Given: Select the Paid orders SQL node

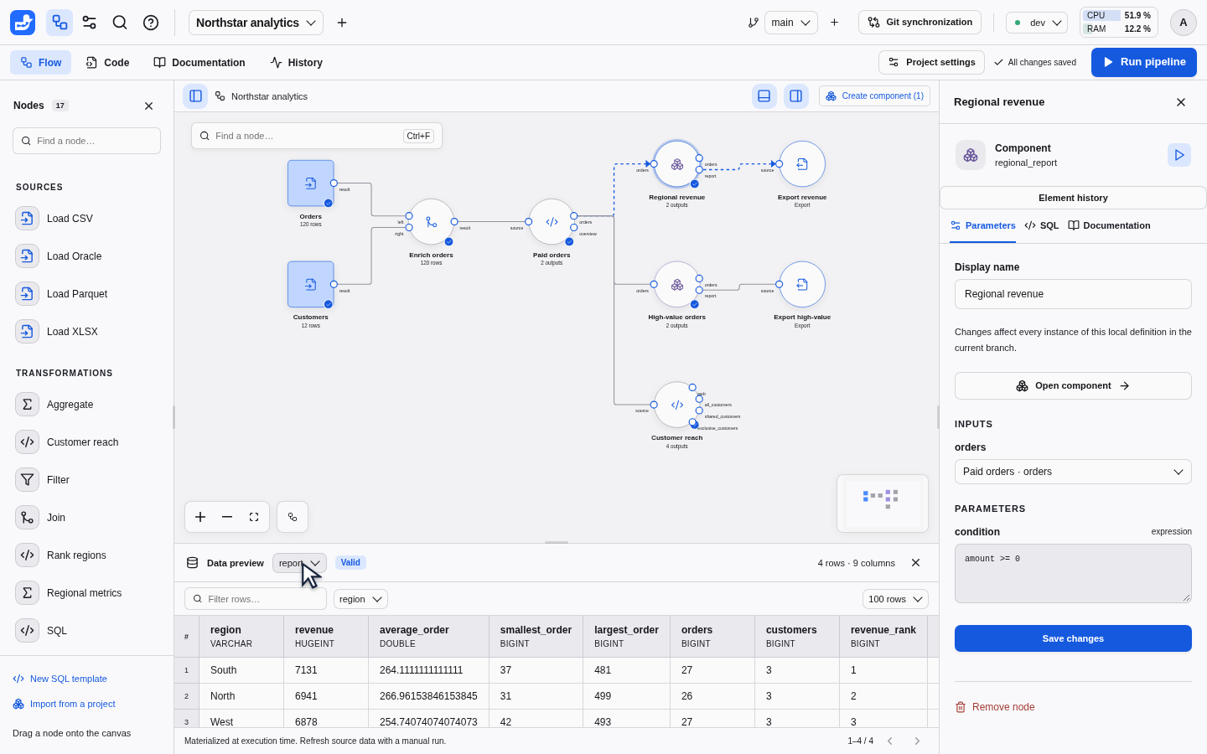Looking at the screenshot, I should [552, 222].
